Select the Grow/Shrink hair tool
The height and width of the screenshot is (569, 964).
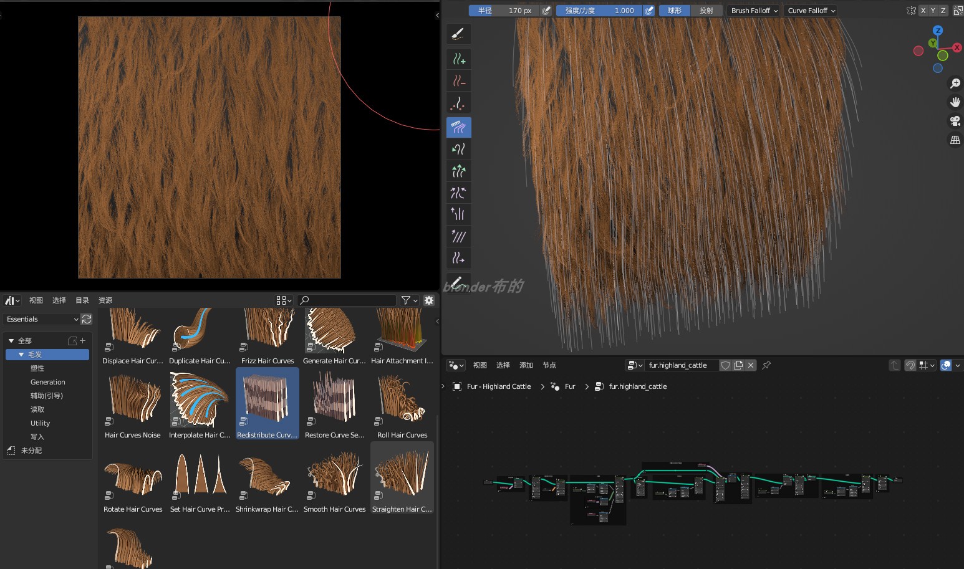coord(458,171)
